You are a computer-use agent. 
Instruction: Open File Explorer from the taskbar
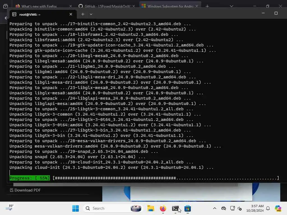coord(151,208)
